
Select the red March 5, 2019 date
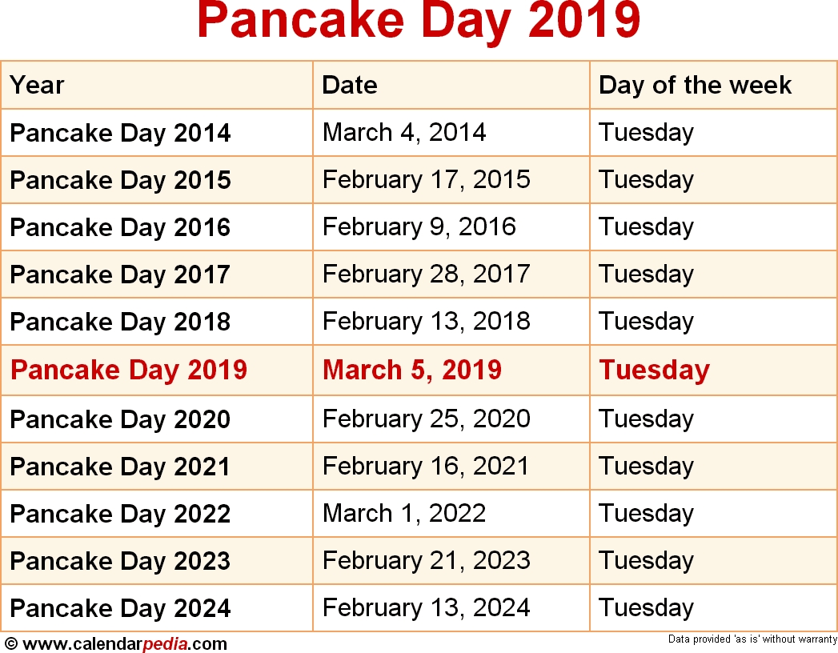[412, 370]
